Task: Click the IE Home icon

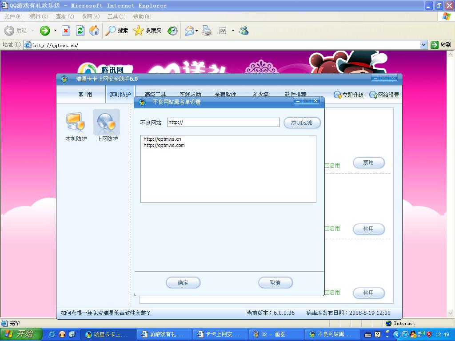Action: [x=94, y=31]
